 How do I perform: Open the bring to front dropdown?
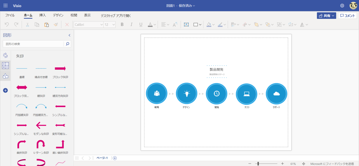point(258,25)
